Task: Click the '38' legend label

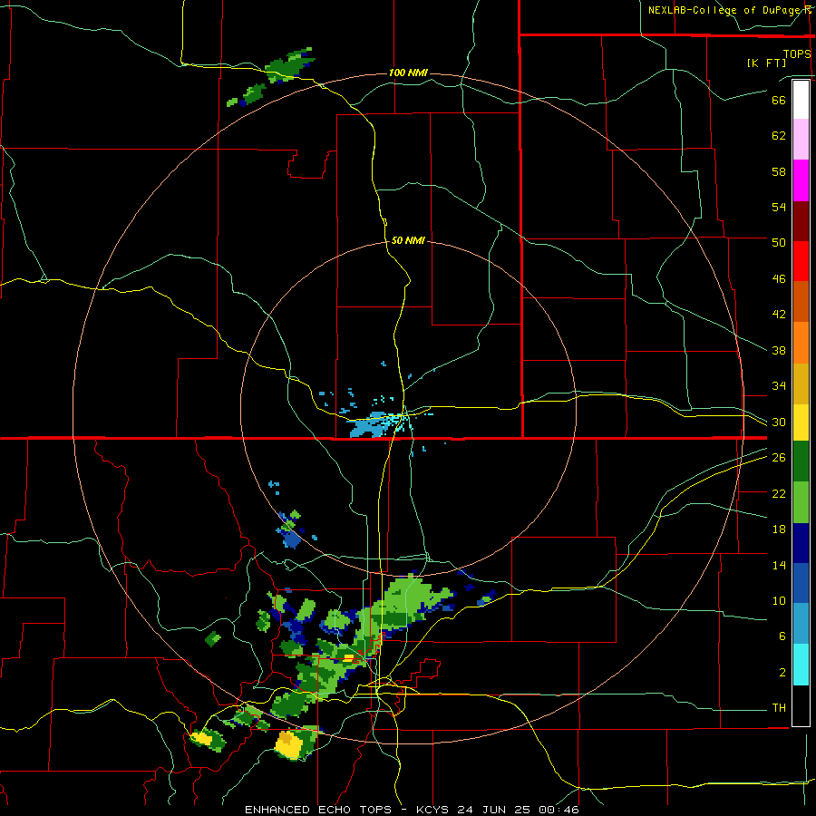Action: pyautogui.click(x=779, y=350)
